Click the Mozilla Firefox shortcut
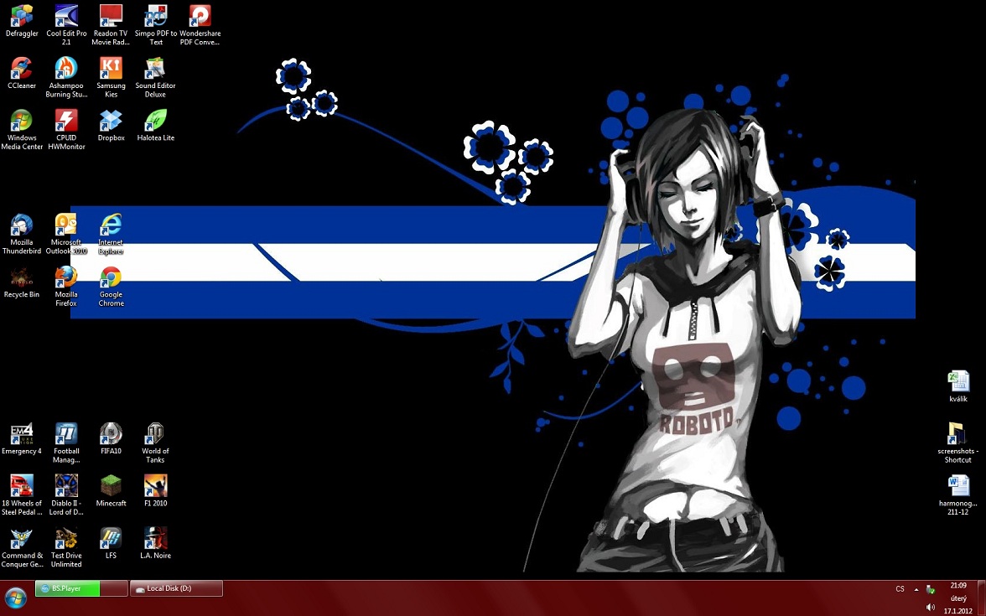 coord(66,278)
